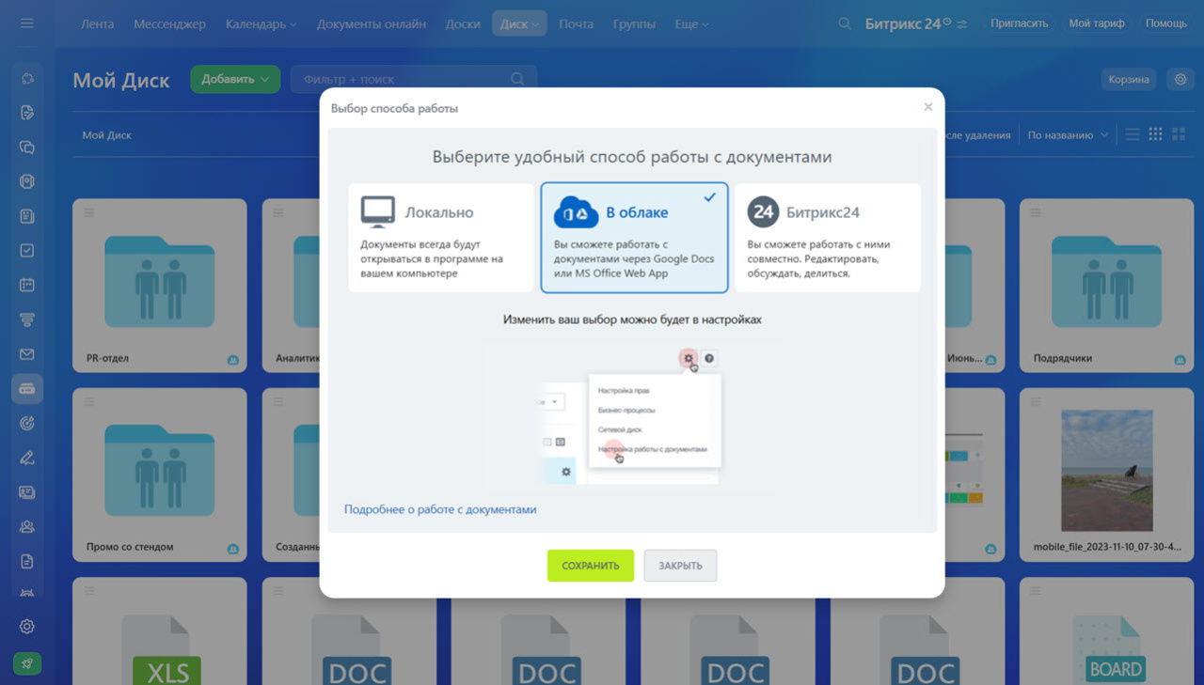
Task: Go to Документы онлайн
Action: [x=372, y=23]
